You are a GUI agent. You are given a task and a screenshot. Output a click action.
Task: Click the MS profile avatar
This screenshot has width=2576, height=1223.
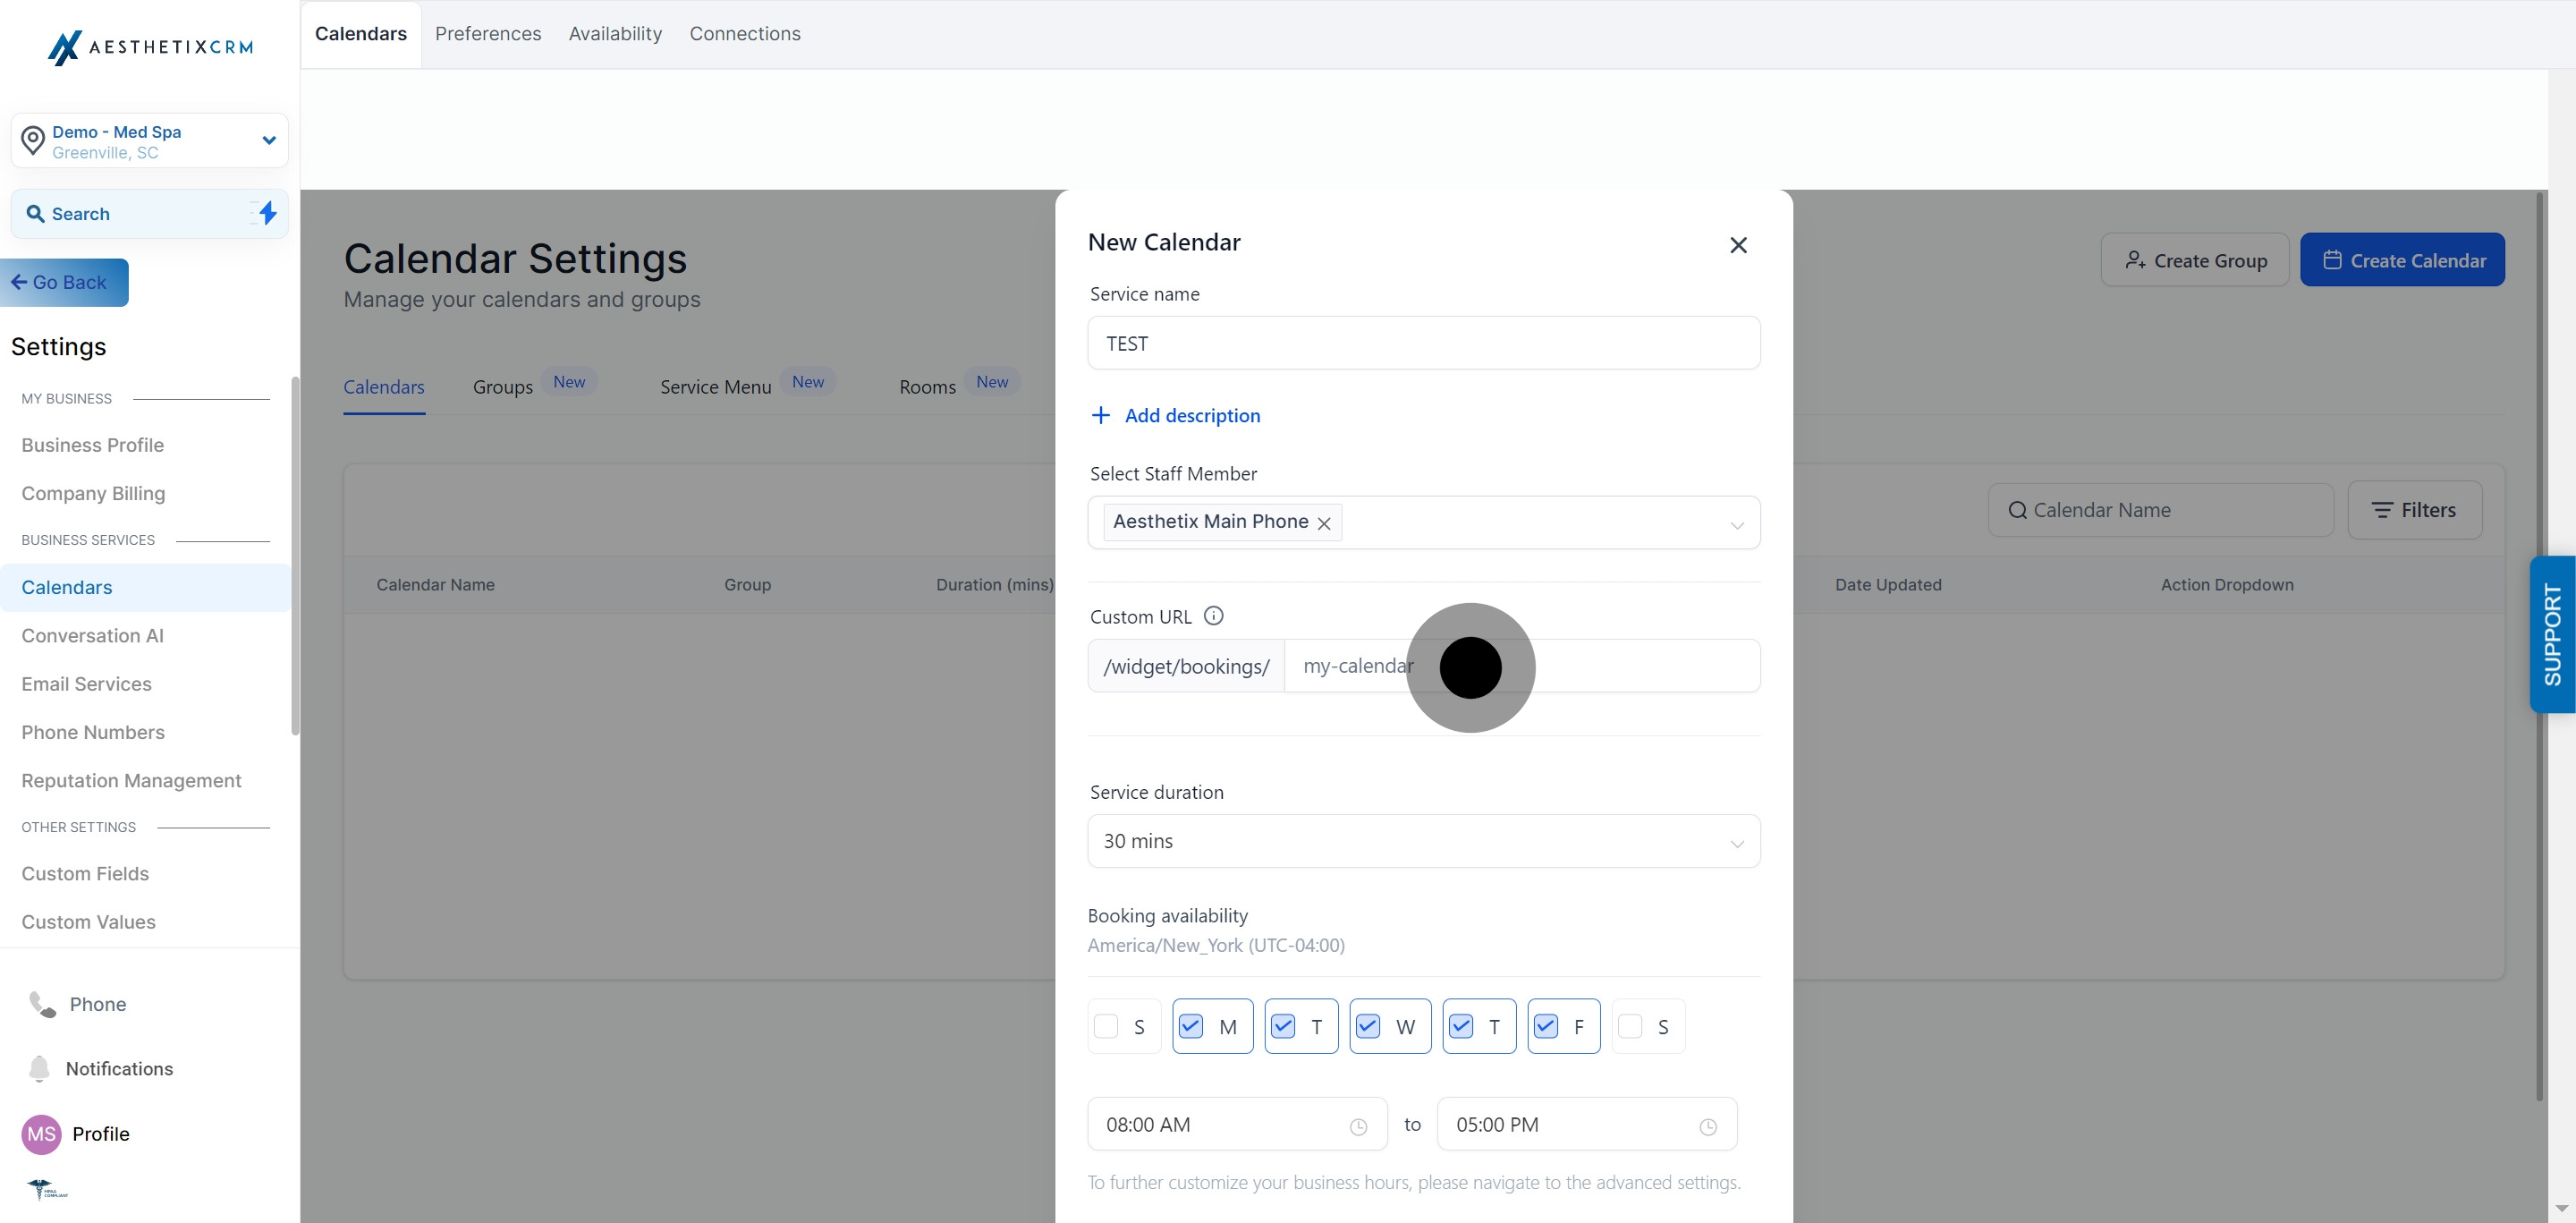(x=41, y=1134)
